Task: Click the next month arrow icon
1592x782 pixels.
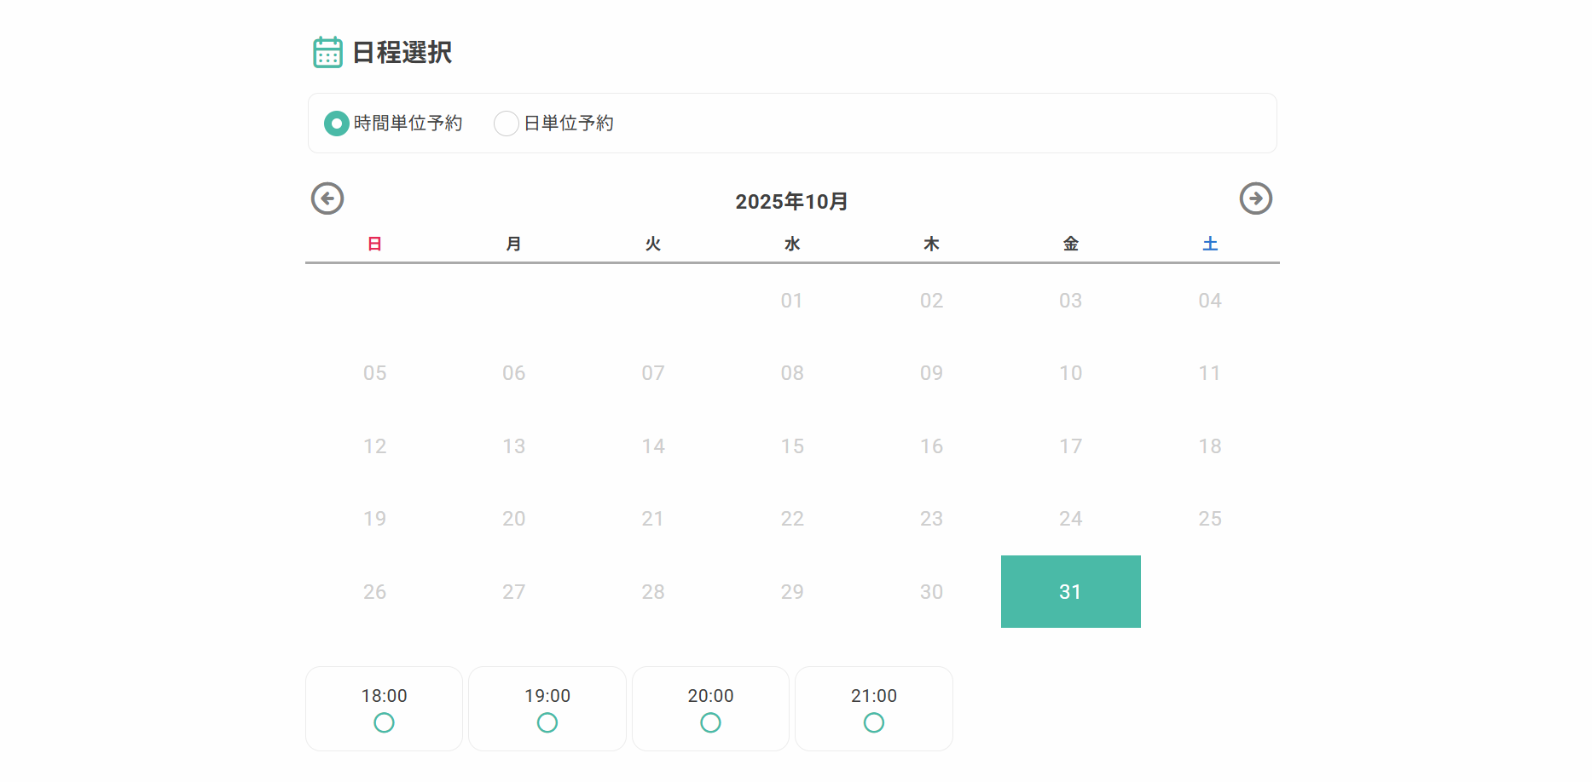Action: (x=1255, y=198)
